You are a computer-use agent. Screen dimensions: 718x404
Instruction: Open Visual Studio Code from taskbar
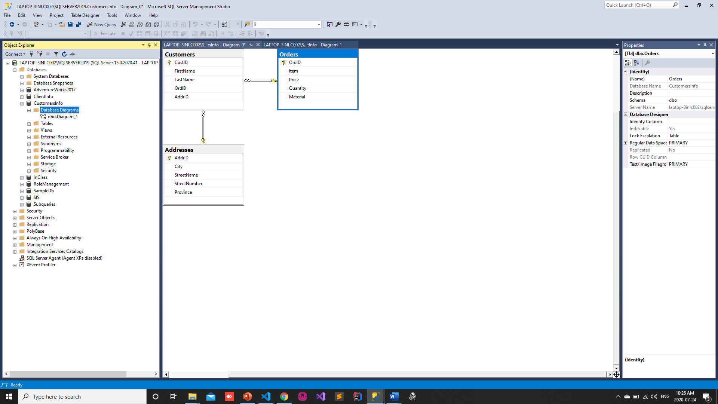point(266,397)
